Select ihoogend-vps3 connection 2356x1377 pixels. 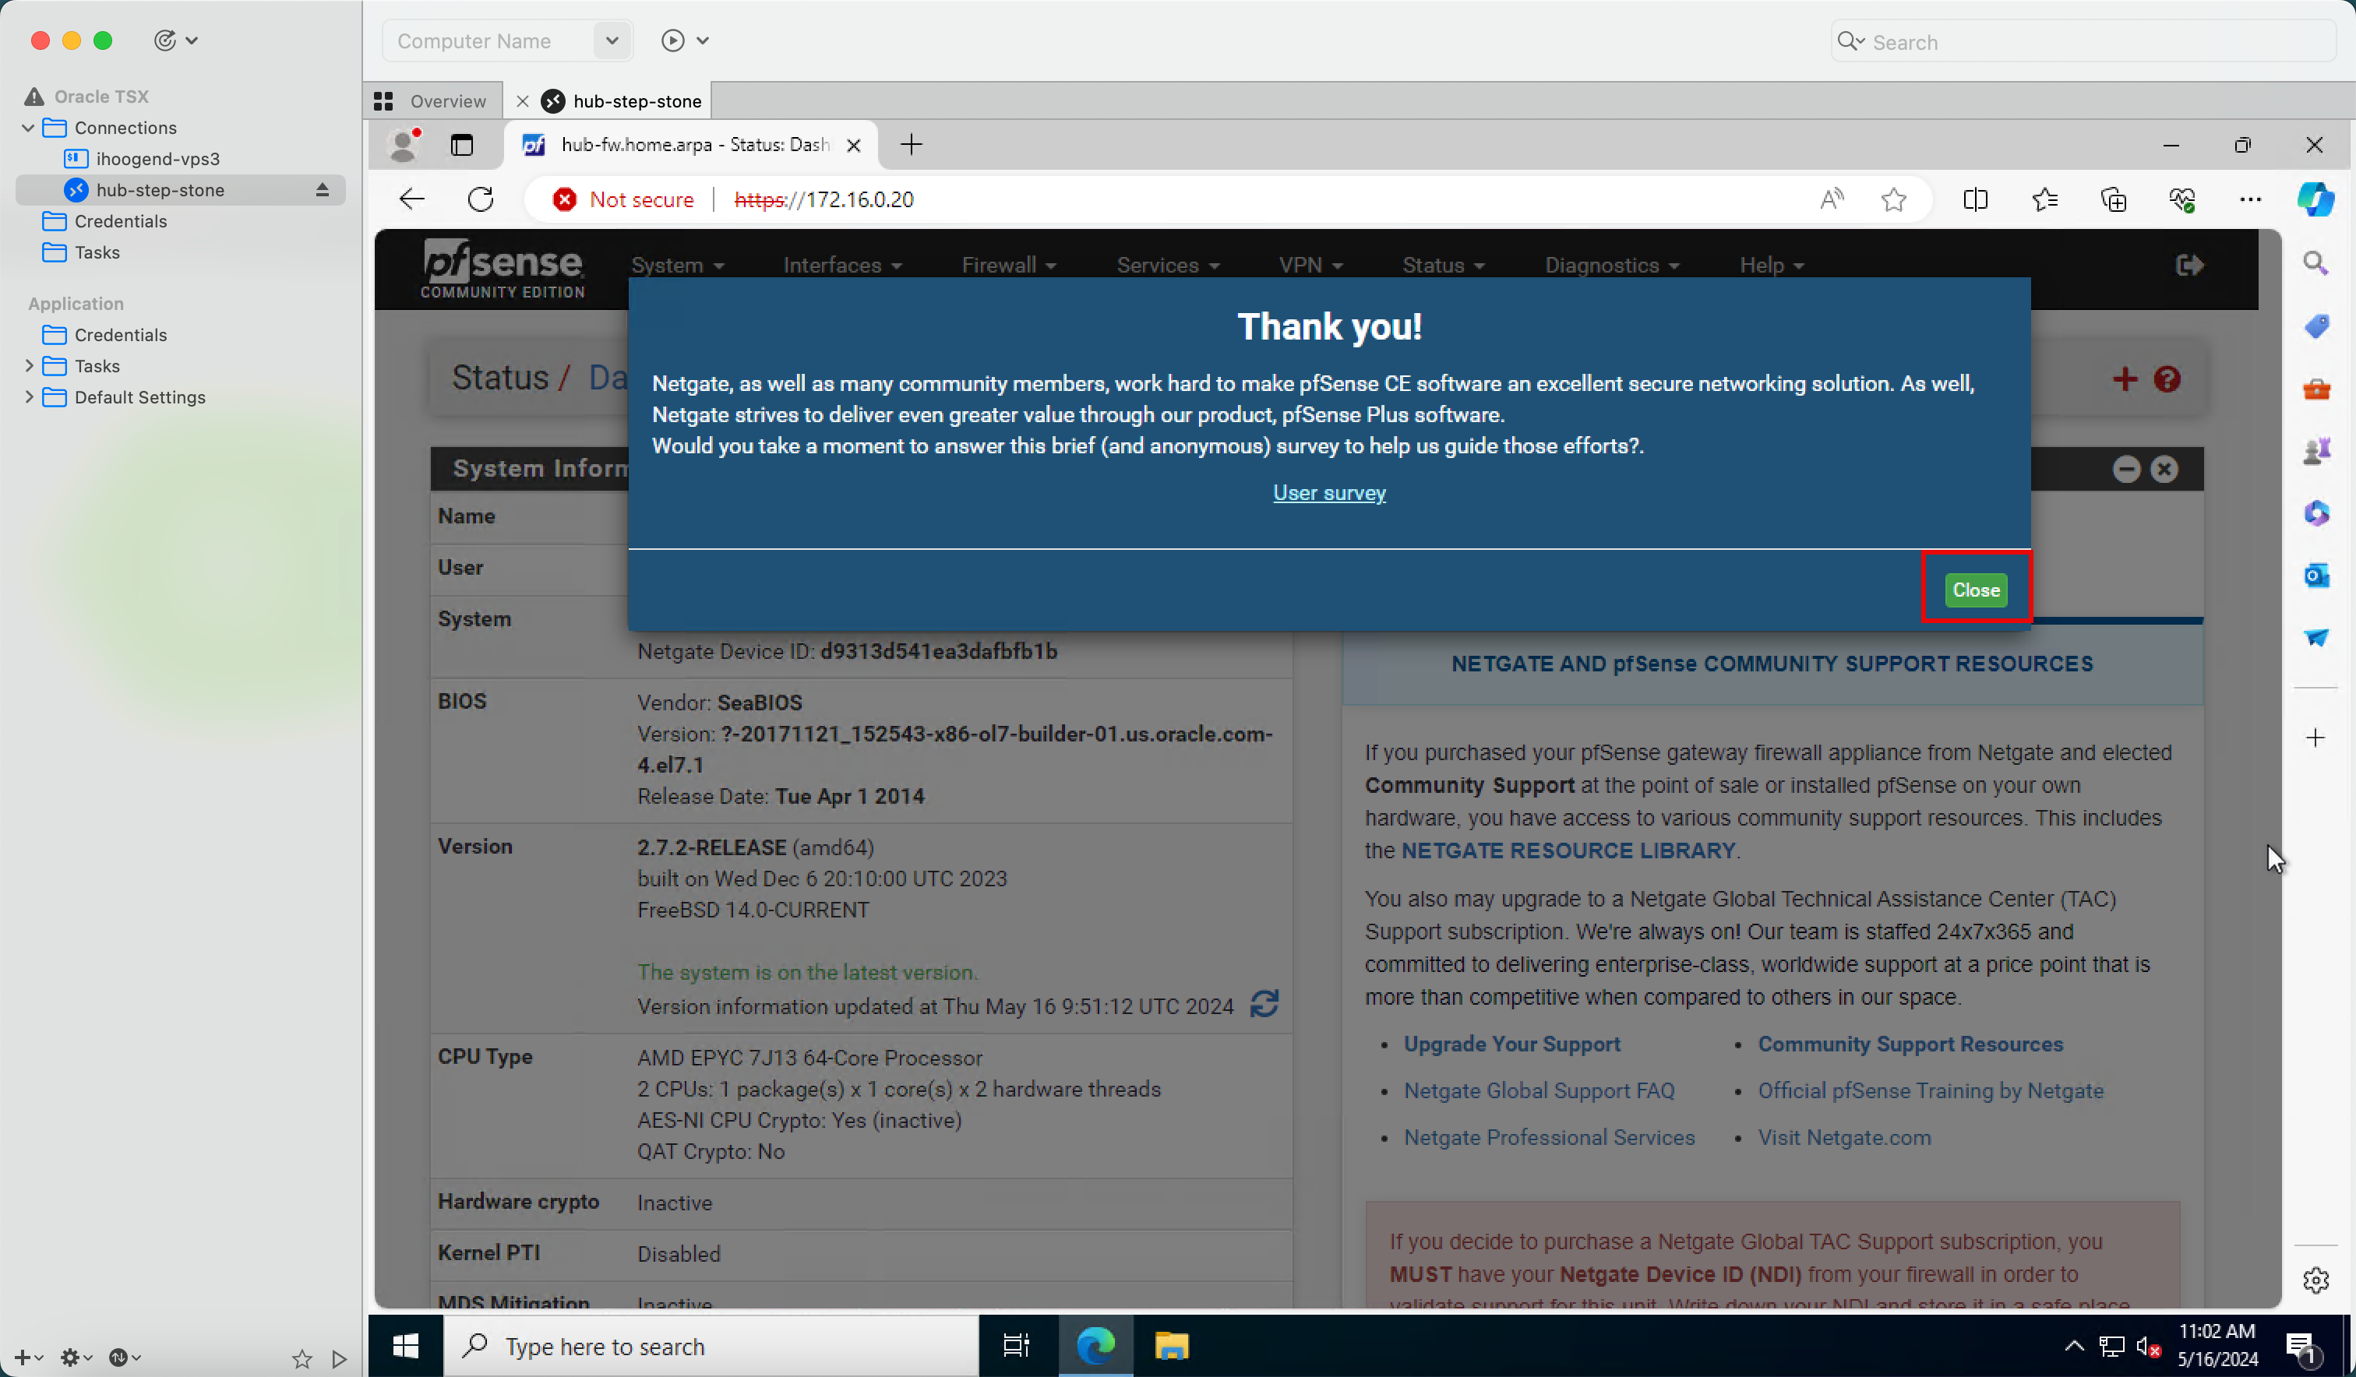point(157,159)
